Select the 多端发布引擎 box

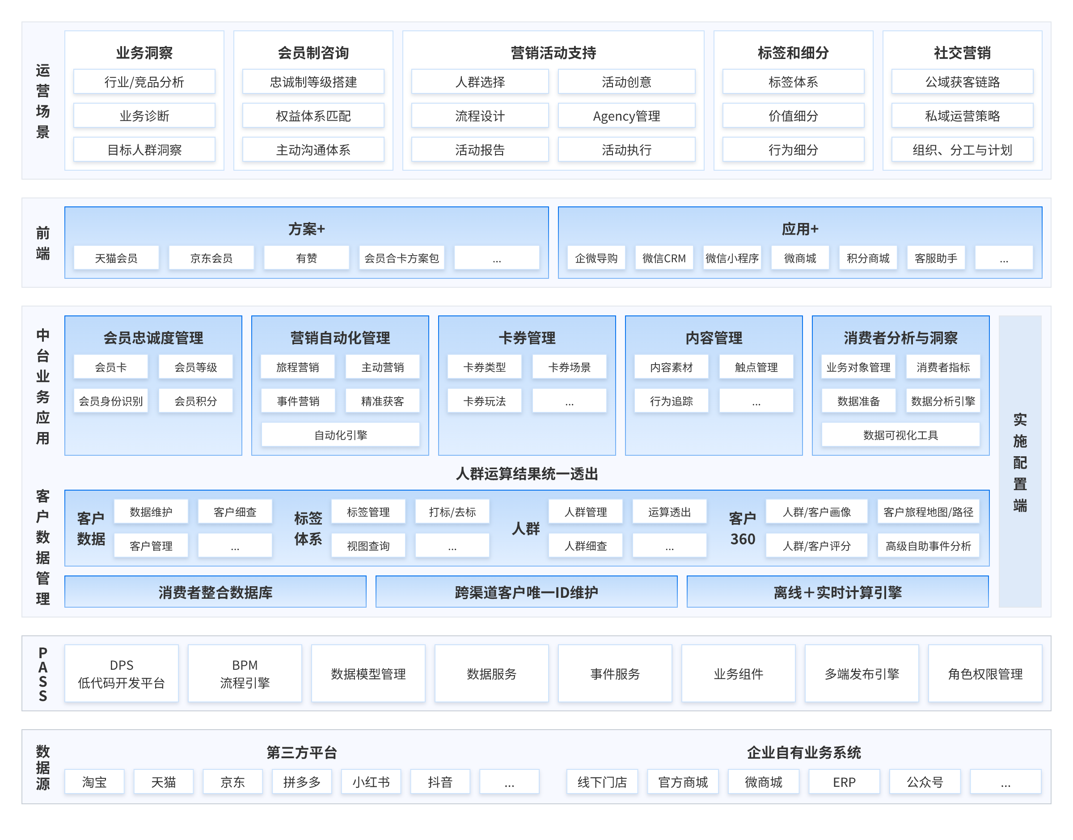pyautogui.click(x=861, y=673)
